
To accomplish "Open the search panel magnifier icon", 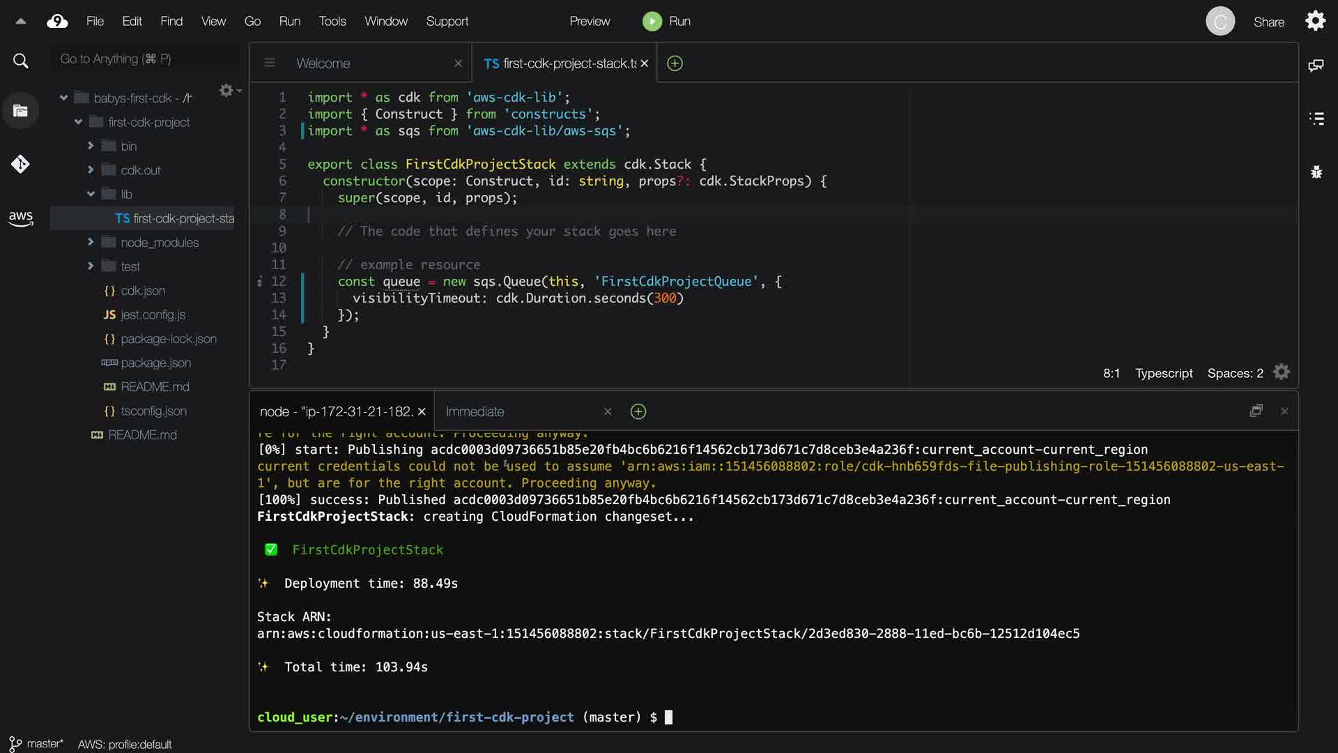I will point(21,61).
